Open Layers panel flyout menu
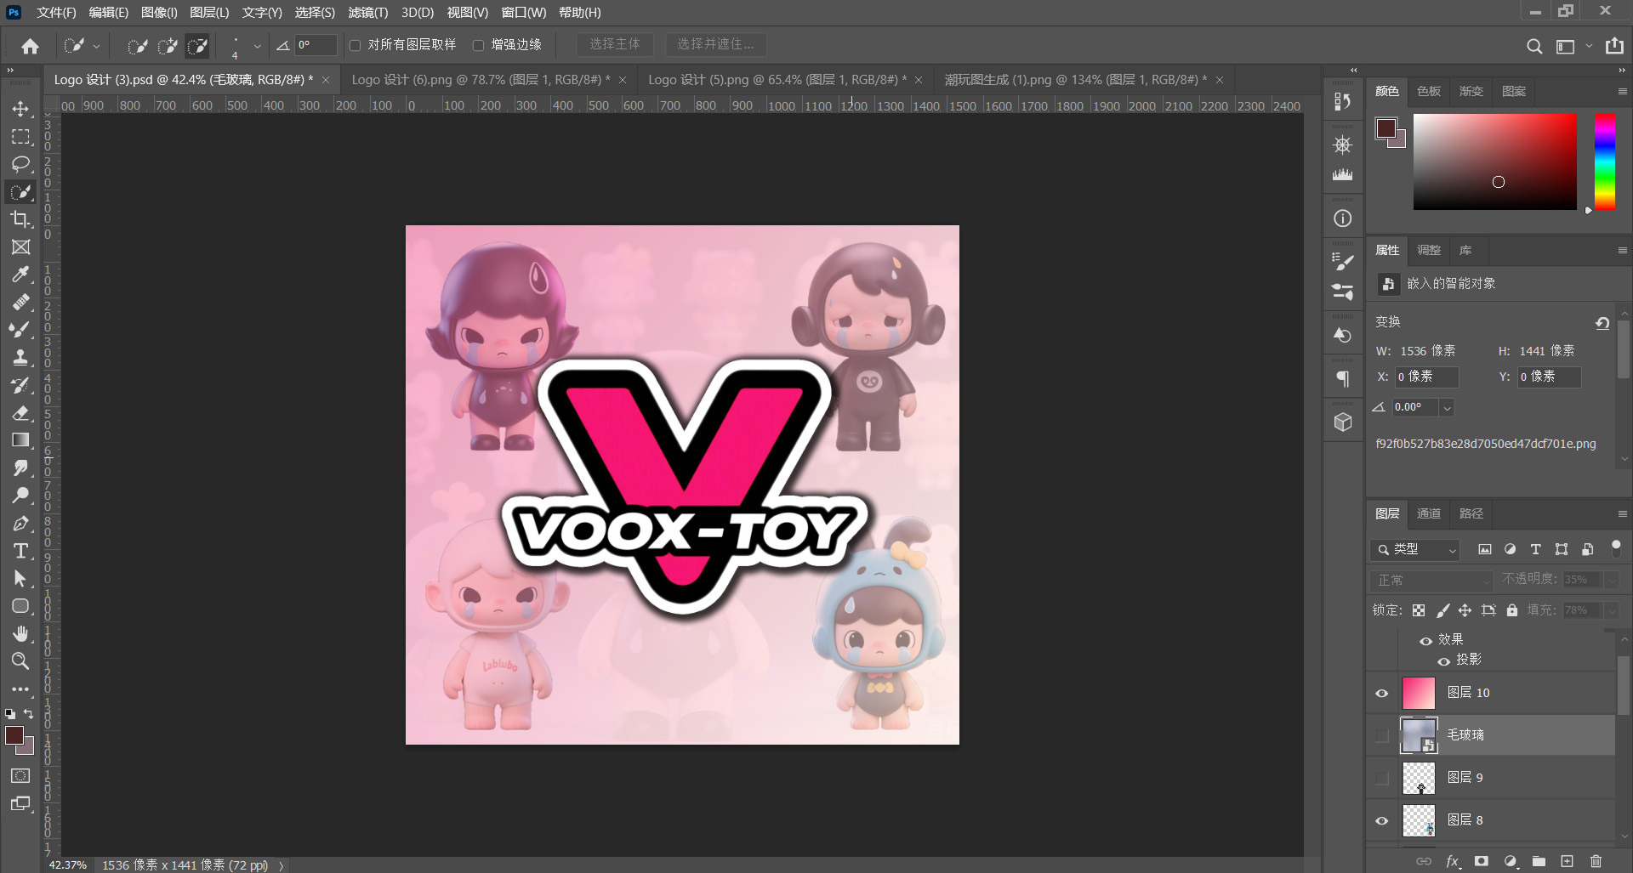 [x=1622, y=513]
